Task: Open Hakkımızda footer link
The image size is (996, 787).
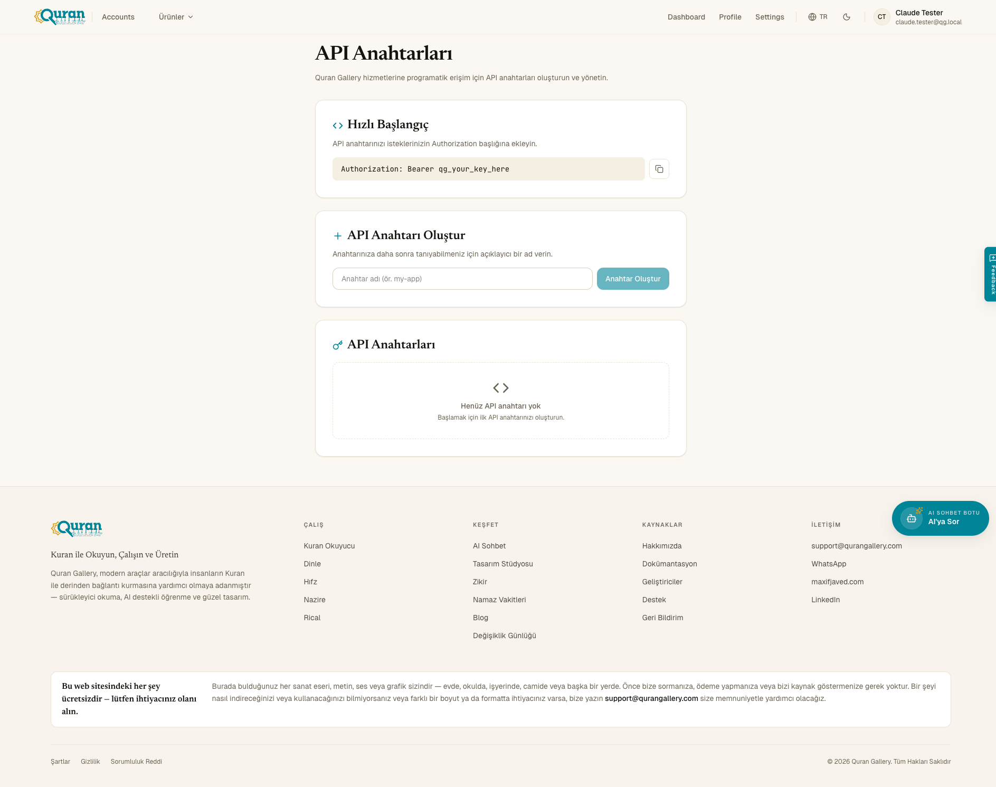Action: tap(662, 546)
